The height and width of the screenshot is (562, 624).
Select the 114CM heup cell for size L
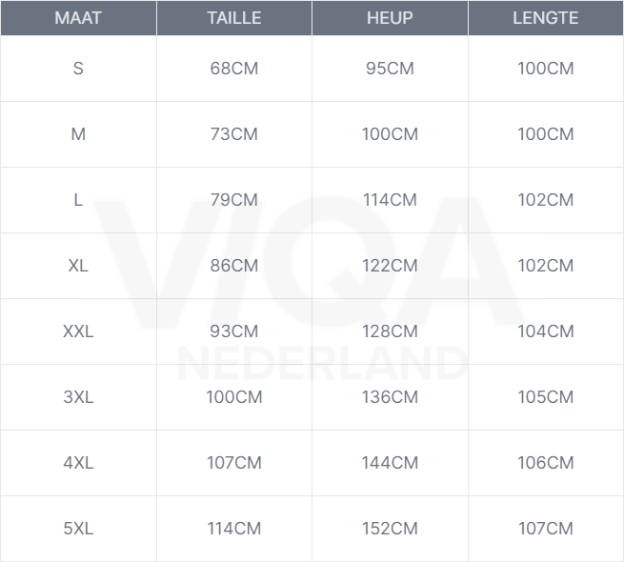390,200
